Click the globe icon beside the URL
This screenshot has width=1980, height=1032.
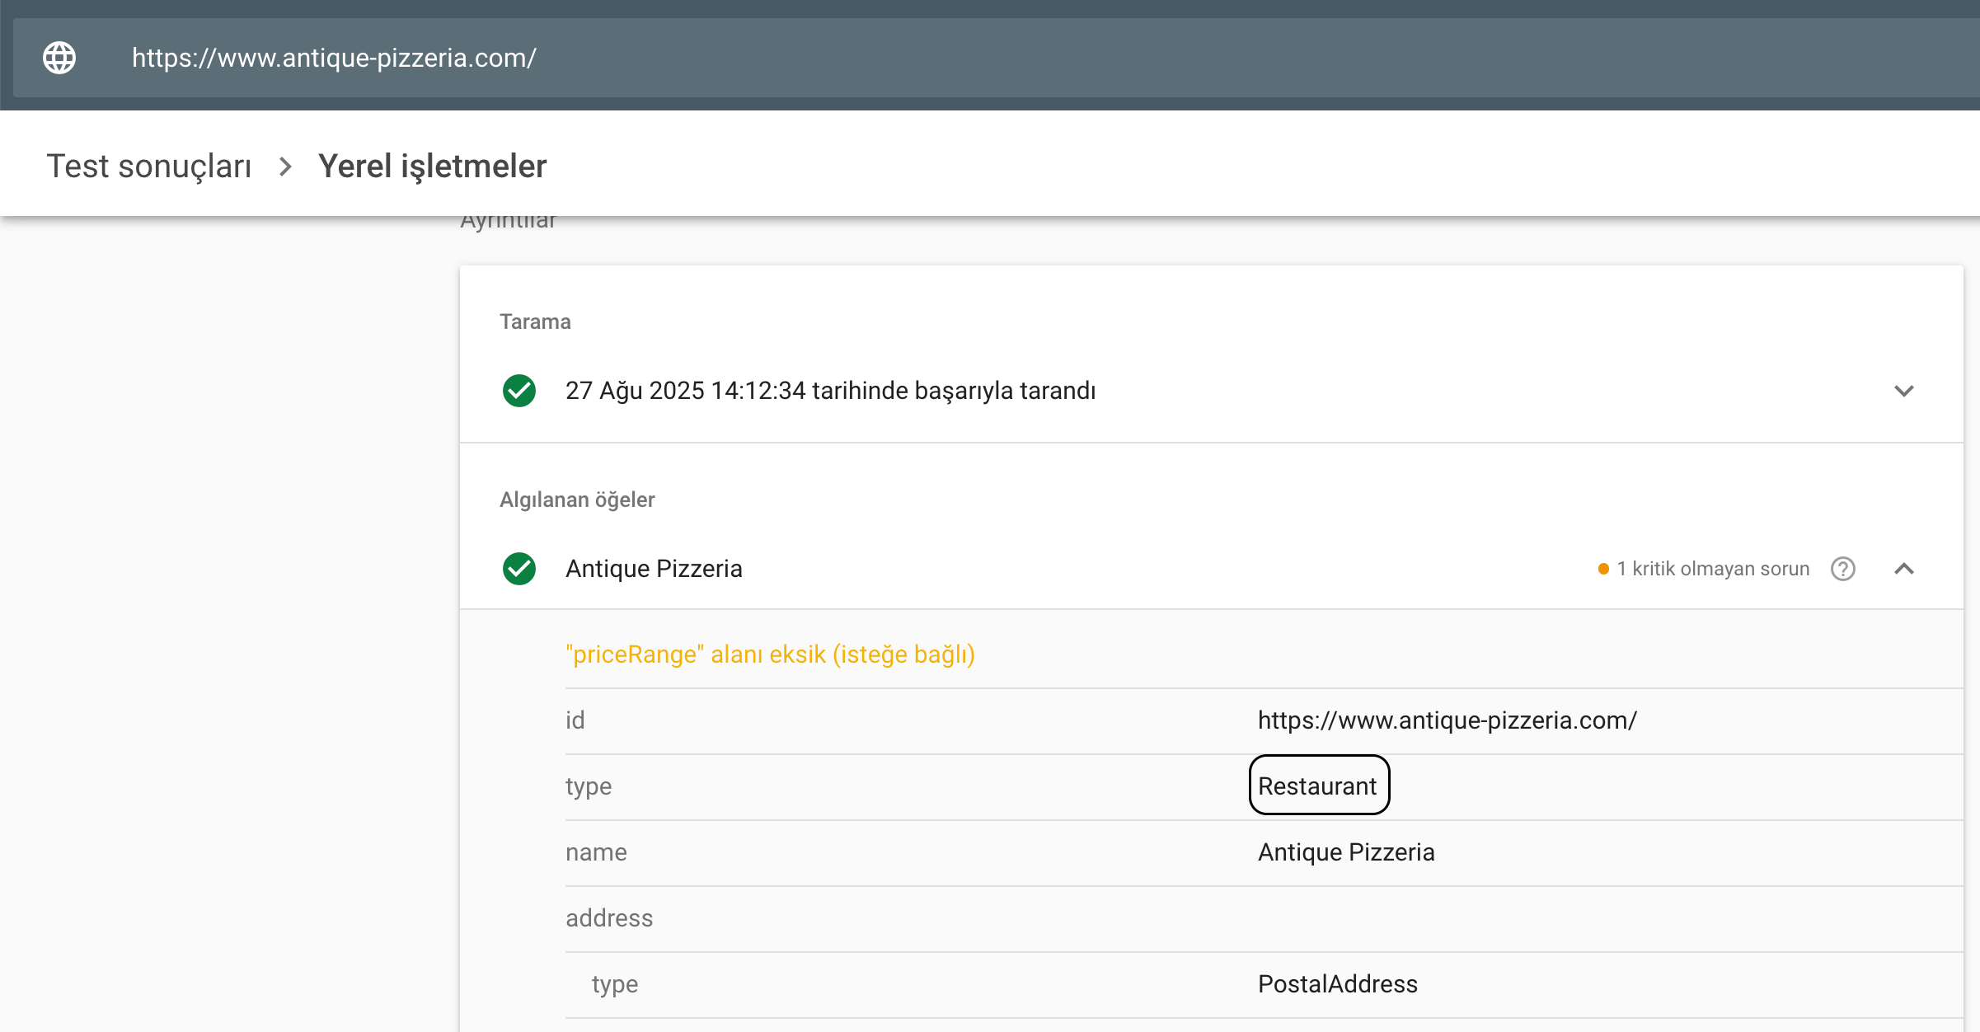click(59, 58)
